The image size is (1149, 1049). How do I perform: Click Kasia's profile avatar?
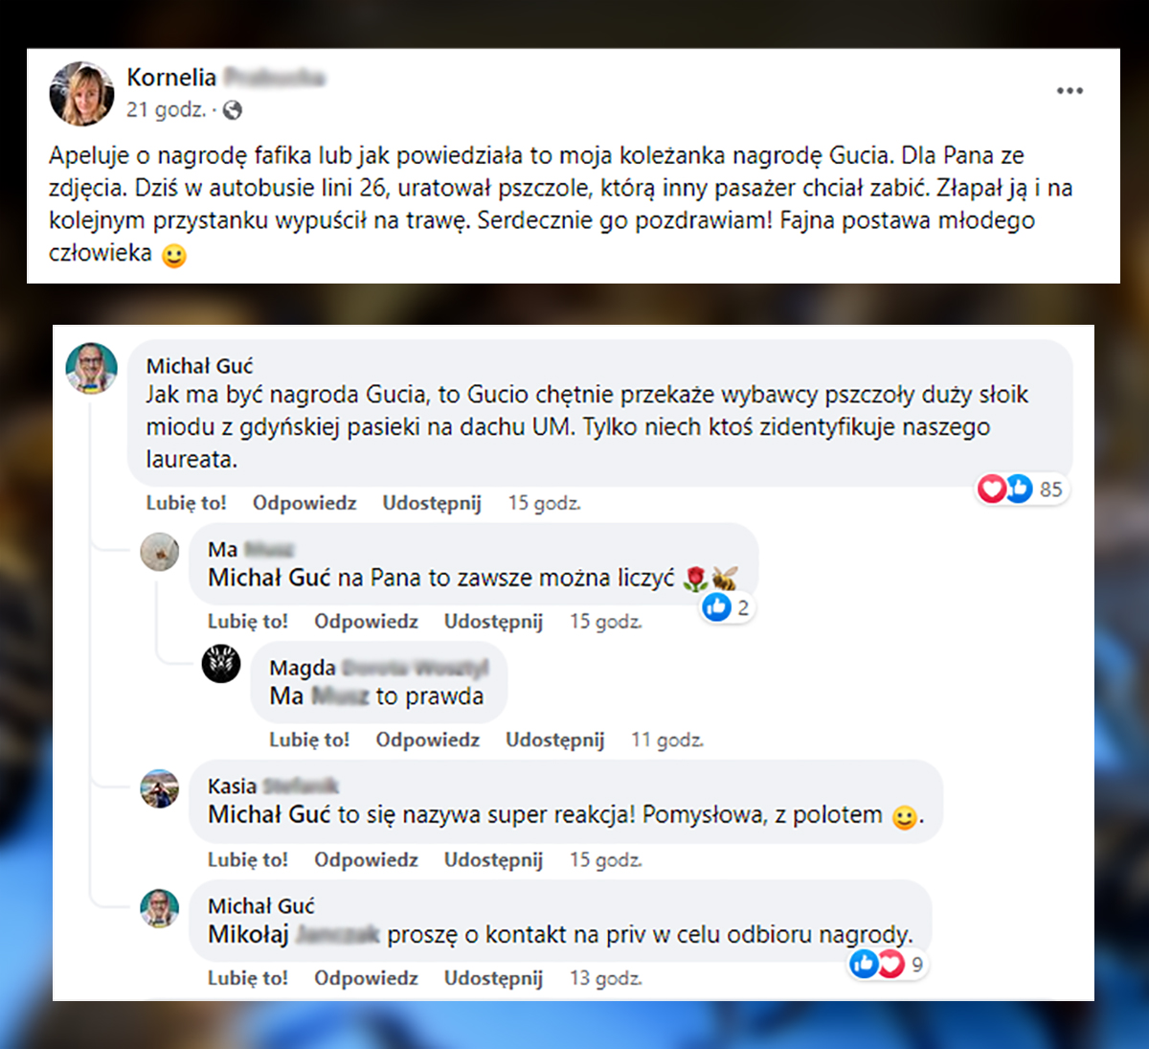(x=160, y=789)
